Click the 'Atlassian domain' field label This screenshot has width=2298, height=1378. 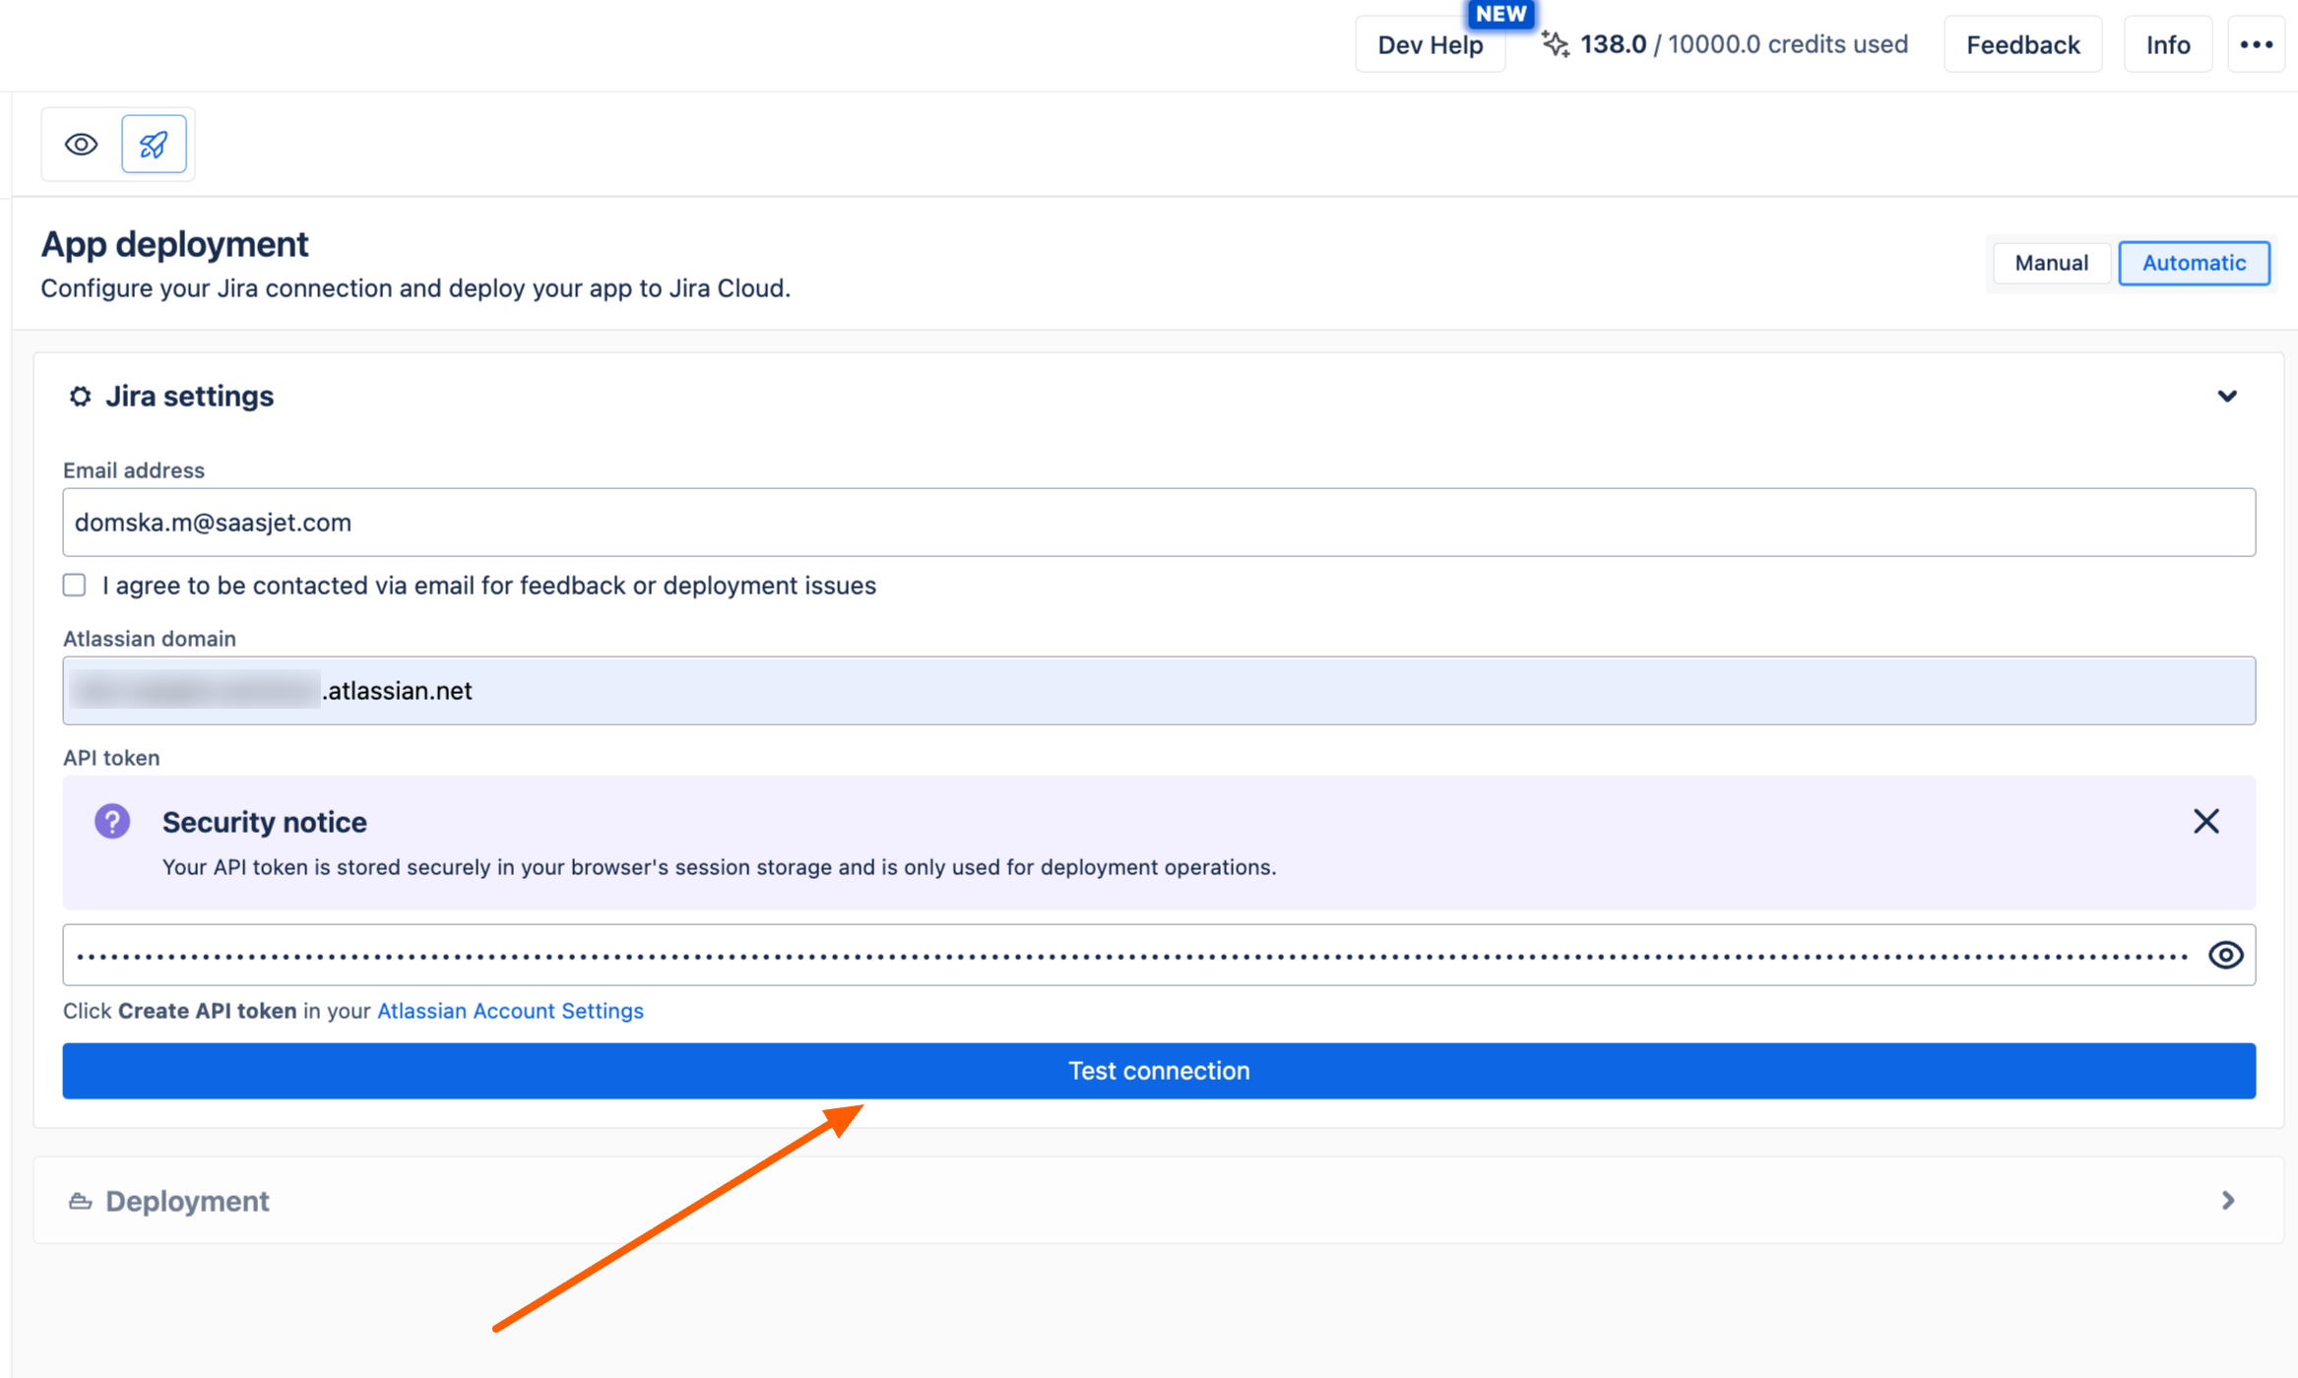pos(150,639)
